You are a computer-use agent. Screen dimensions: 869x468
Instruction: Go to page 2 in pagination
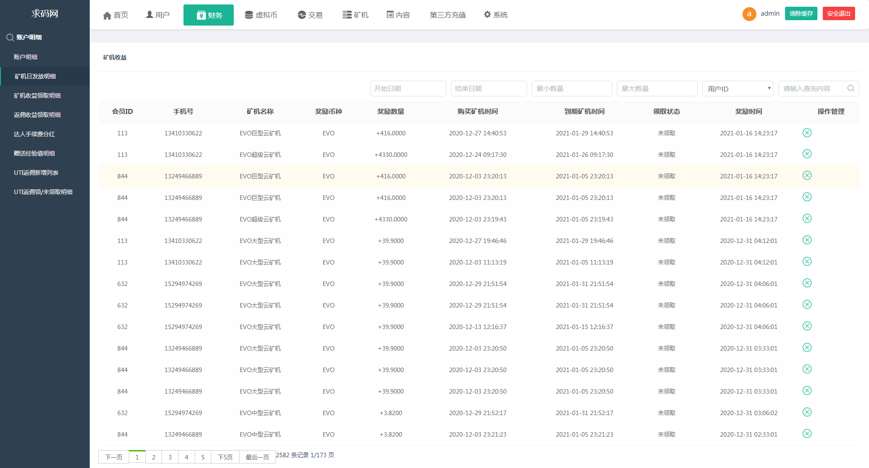(153, 457)
